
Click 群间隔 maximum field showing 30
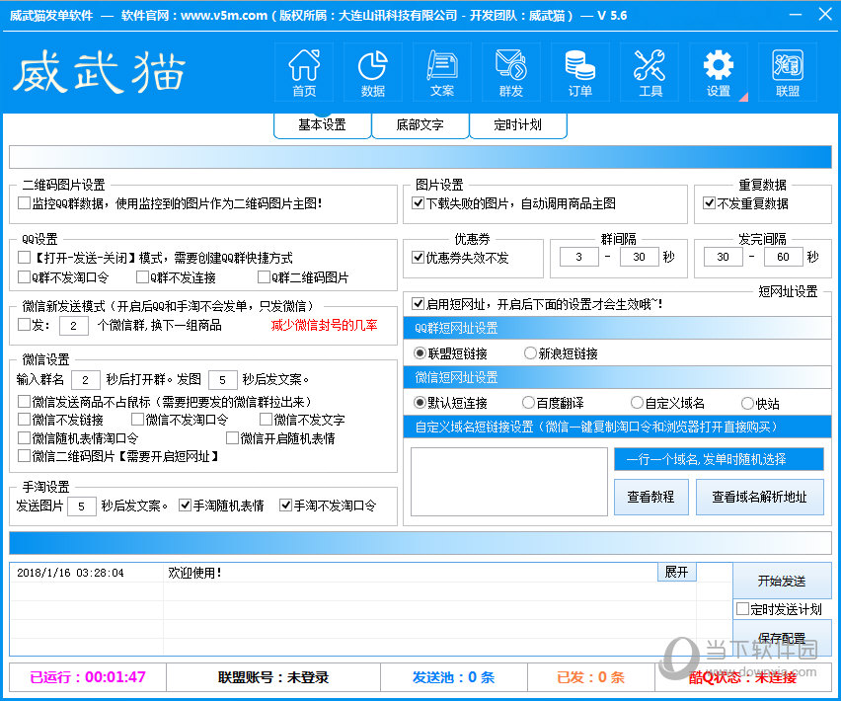pos(639,257)
